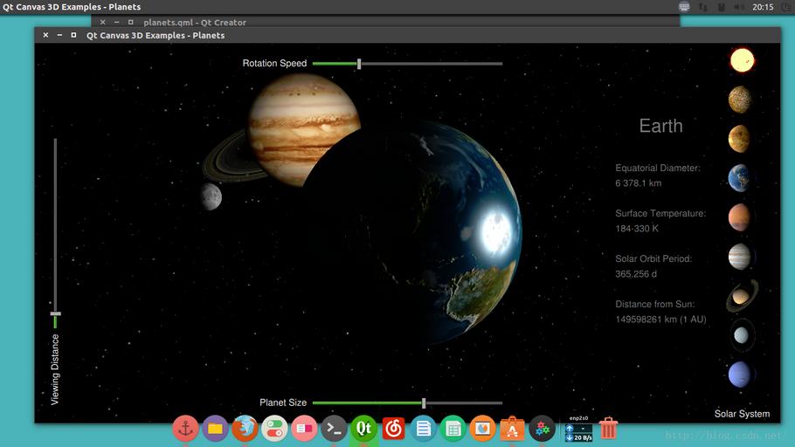This screenshot has width=795, height=447.
Task: Click the 'Surface Temperature:' label
Action: tap(660, 213)
